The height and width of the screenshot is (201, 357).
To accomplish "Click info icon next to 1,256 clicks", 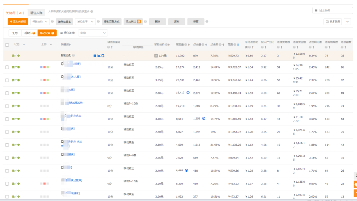I will (x=204, y=119).
